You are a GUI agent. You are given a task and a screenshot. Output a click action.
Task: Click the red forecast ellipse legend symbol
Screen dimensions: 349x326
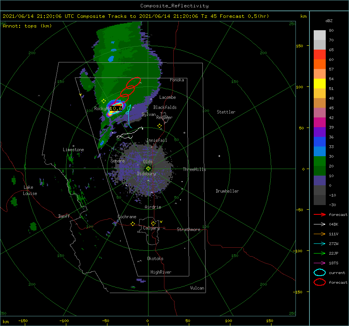point(320,282)
